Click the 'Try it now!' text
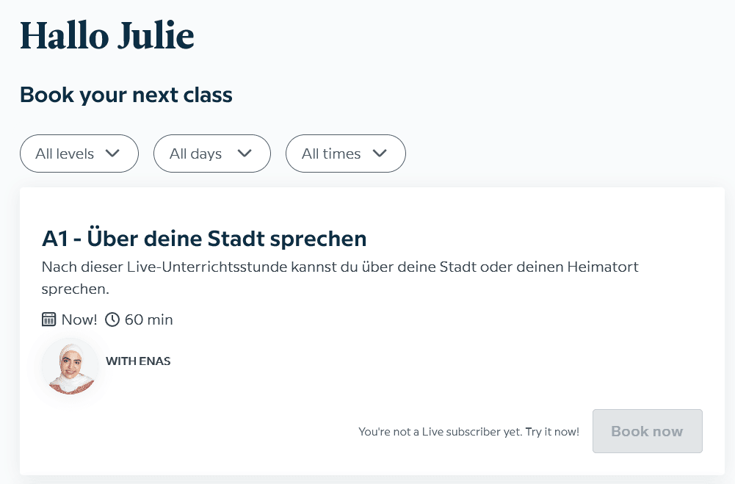Image resolution: width=735 pixels, height=484 pixels. (552, 432)
